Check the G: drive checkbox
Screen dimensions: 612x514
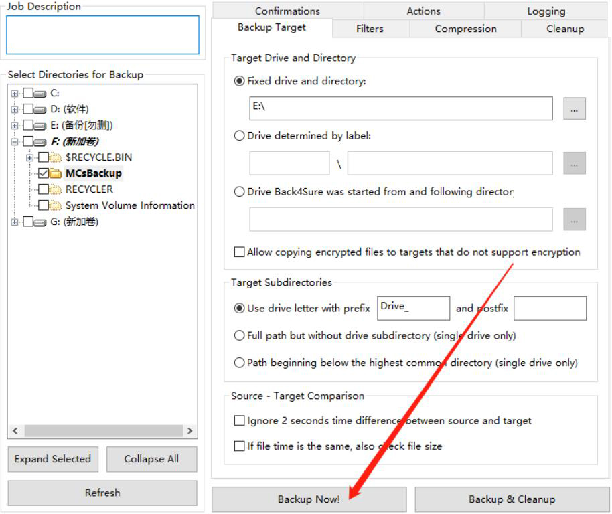point(28,222)
